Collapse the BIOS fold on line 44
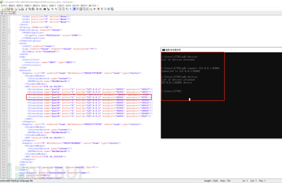This screenshot has width=282, height=183. [x=9, y=44]
